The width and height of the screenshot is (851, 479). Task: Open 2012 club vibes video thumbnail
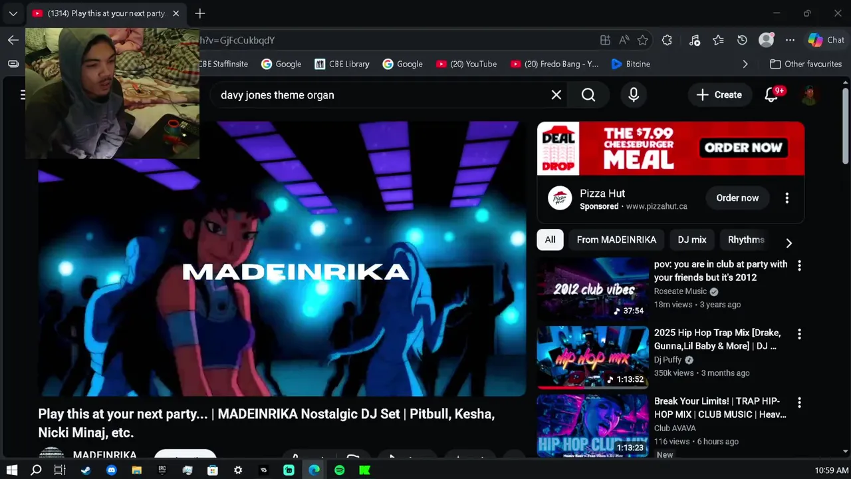(593, 289)
